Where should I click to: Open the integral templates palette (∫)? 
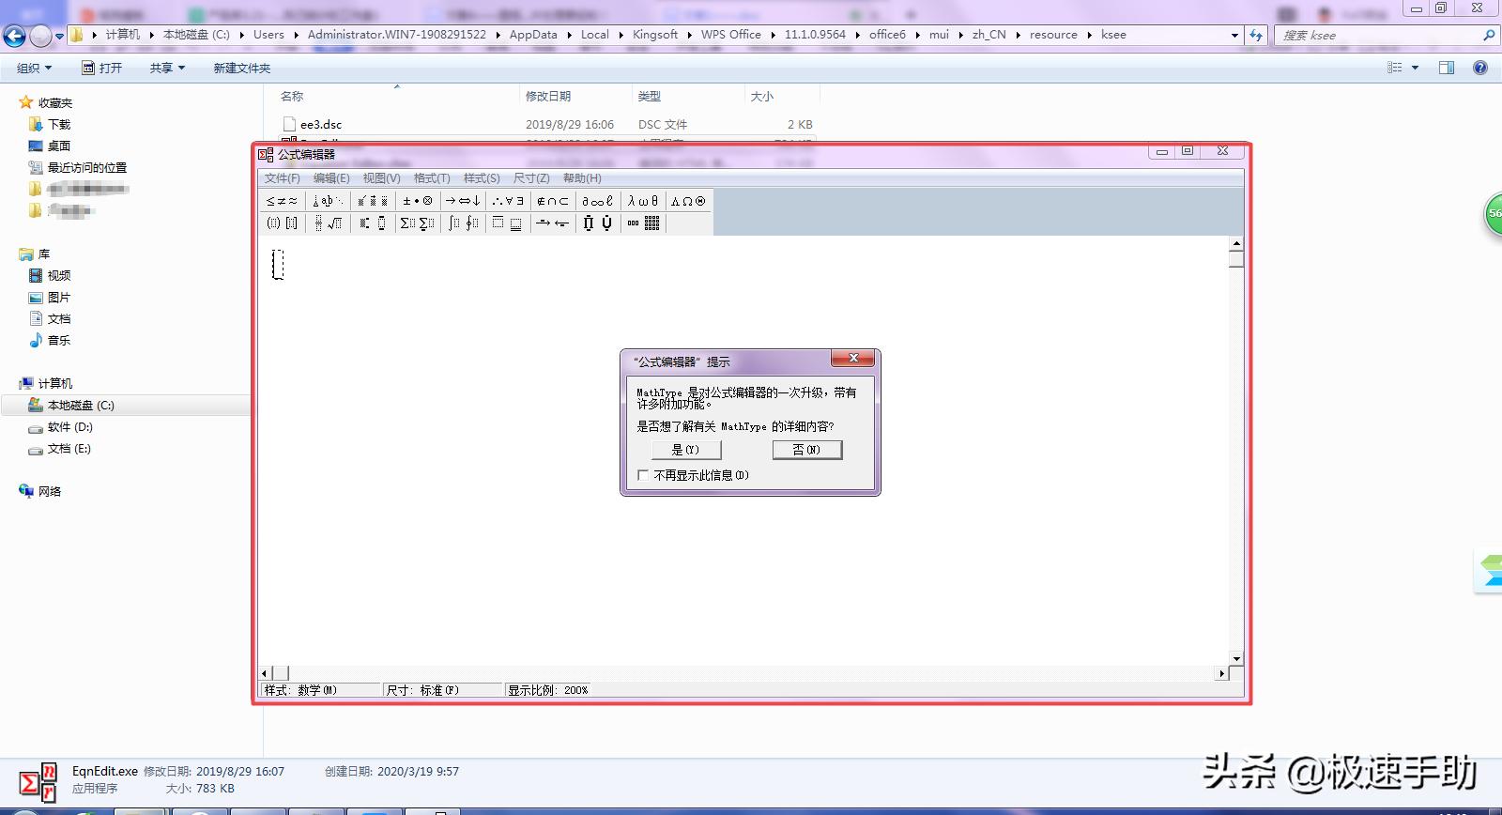tap(463, 223)
